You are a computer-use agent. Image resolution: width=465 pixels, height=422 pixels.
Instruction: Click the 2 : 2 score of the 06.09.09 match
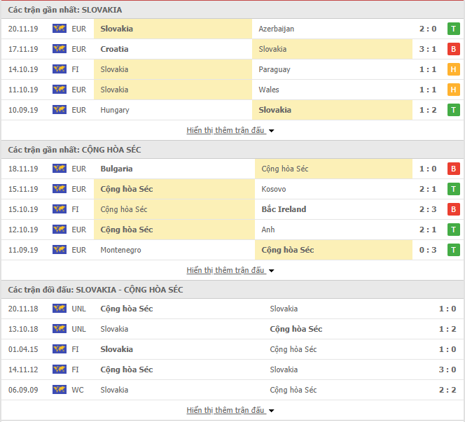tap(447, 390)
